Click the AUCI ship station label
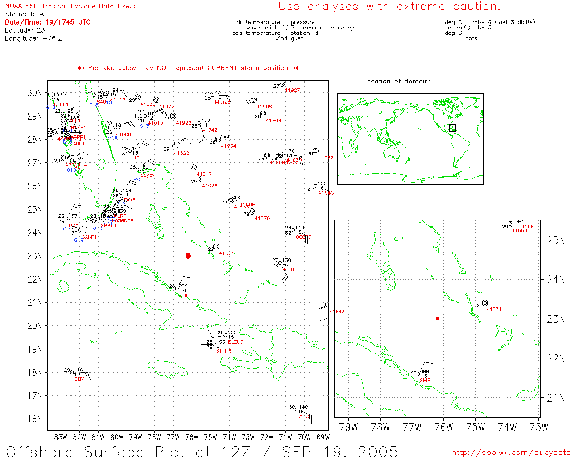571x457 pixels. click(304, 416)
